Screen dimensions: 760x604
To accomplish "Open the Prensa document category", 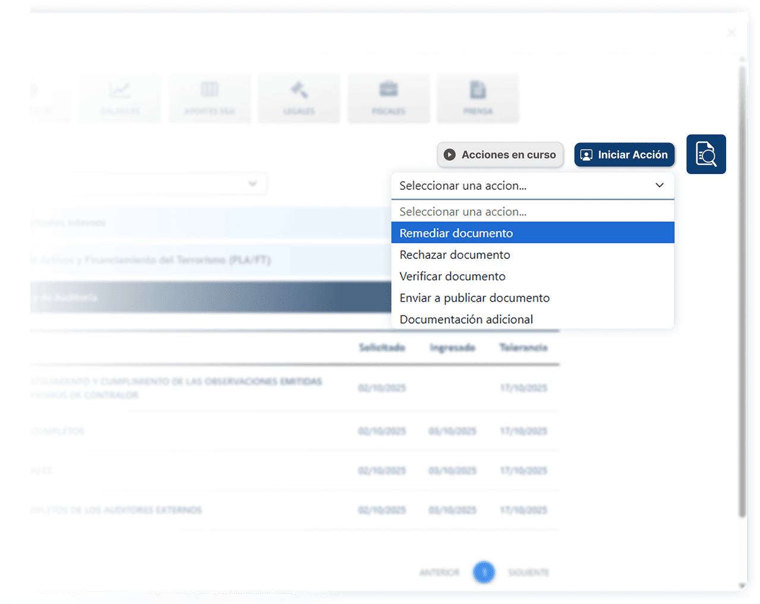I will coord(478,99).
